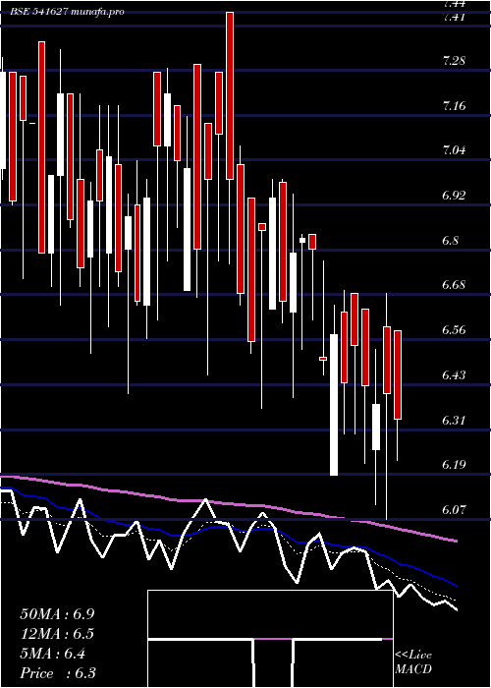Click the 5MA : 6.4 readout

coord(53,654)
